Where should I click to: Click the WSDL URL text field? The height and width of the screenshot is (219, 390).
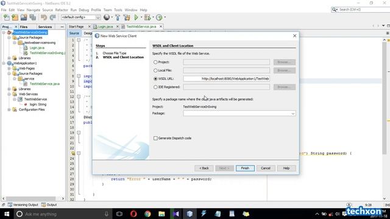pyautogui.click(x=226, y=78)
